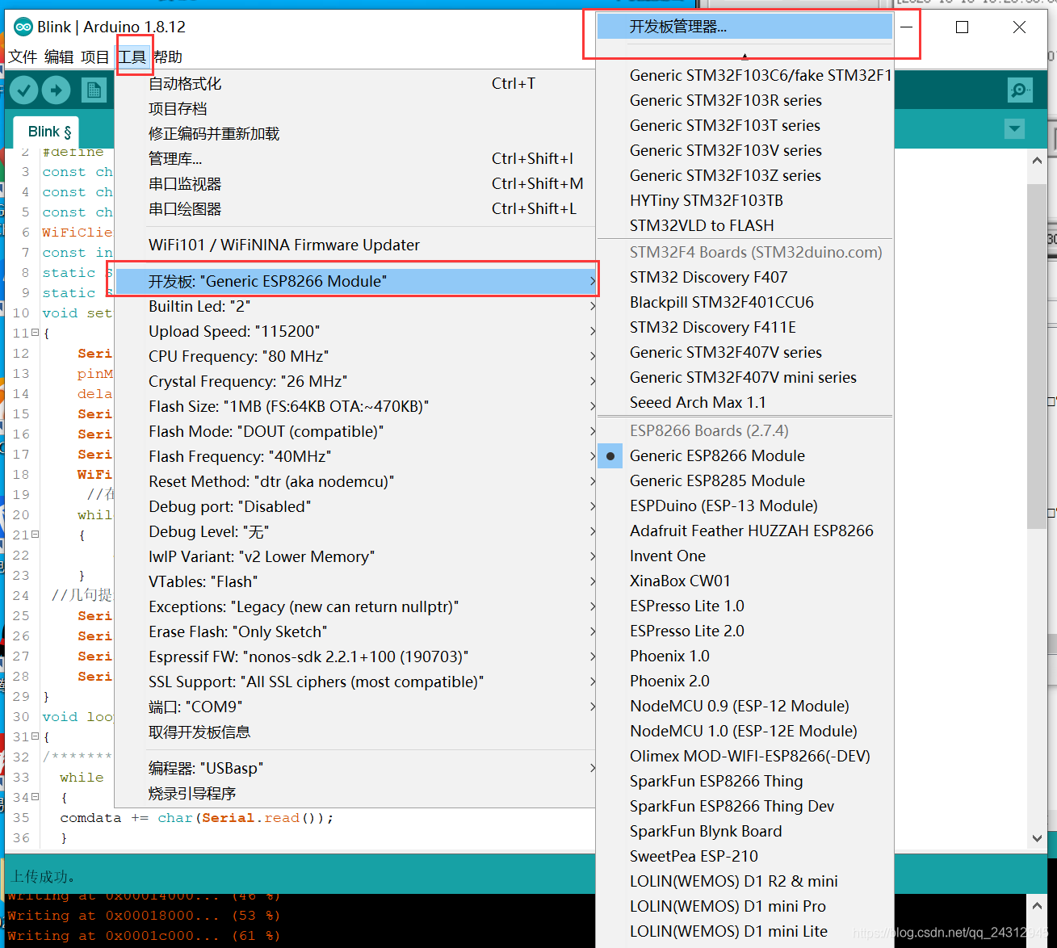The width and height of the screenshot is (1057, 948).
Task: Open the 工具 menu
Action: click(x=132, y=57)
